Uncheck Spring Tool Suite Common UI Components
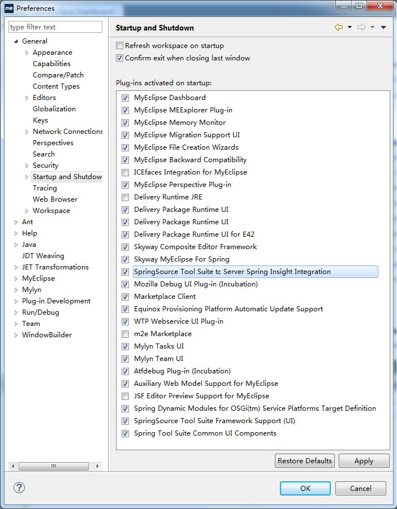 pyautogui.click(x=125, y=433)
